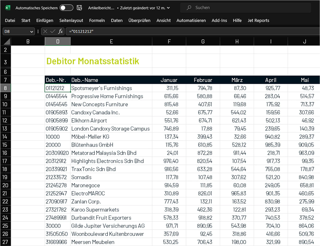Click the Februar header cell
This screenshot has height=246, width=320.
point(203,80)
